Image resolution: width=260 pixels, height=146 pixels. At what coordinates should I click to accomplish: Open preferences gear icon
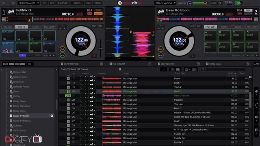tap(220, 3)
